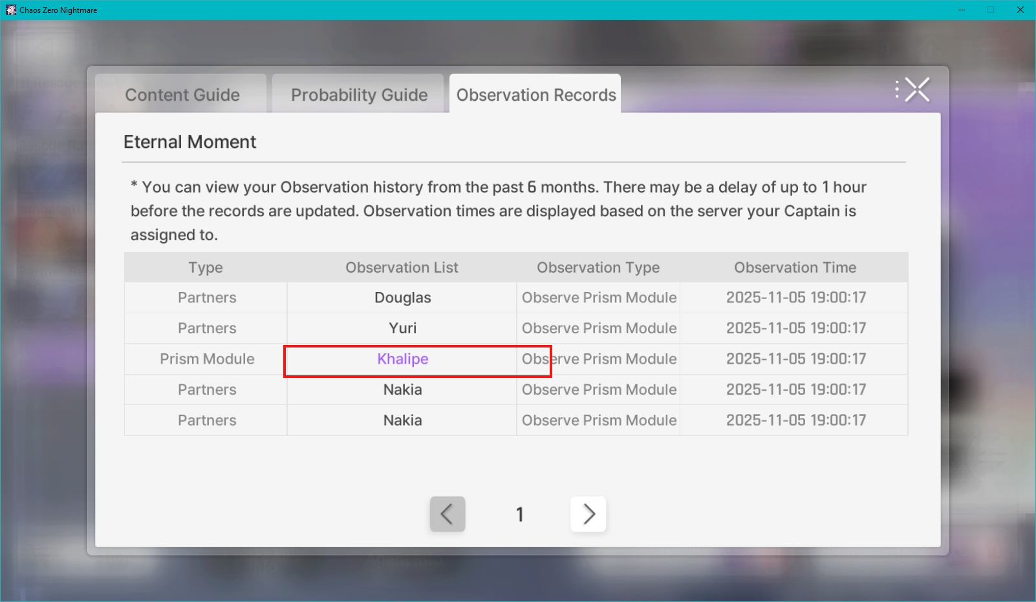1036x602 pixels.
Task: Click the current page number 1
Action: [519, 514]
